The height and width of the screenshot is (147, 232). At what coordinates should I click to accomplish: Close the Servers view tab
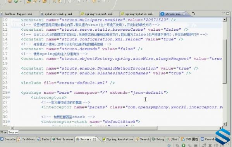(95, 139)
